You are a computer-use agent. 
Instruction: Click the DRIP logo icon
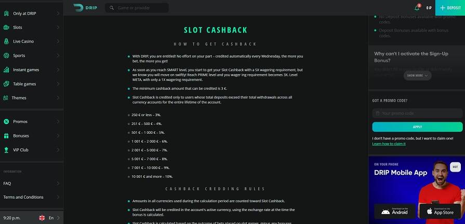coord(78,8)
